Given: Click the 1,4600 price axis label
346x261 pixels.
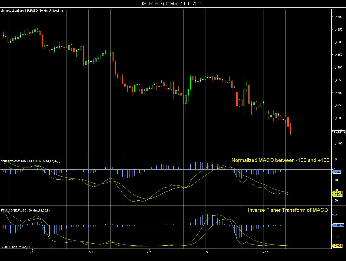Looking at the screenshot, I should coord(338,17).
